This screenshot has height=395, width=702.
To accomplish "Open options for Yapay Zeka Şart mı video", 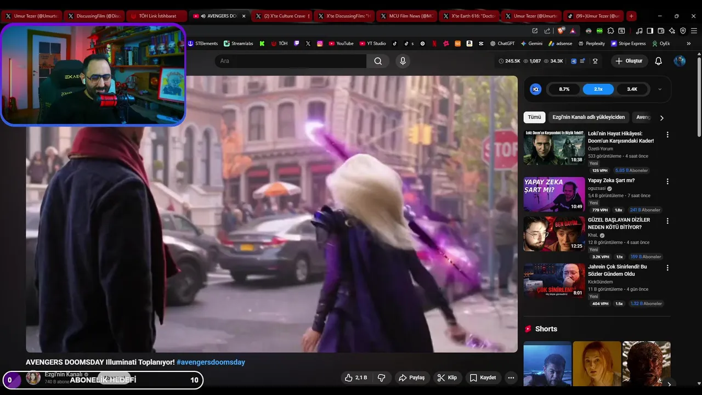I will point(667,182).
